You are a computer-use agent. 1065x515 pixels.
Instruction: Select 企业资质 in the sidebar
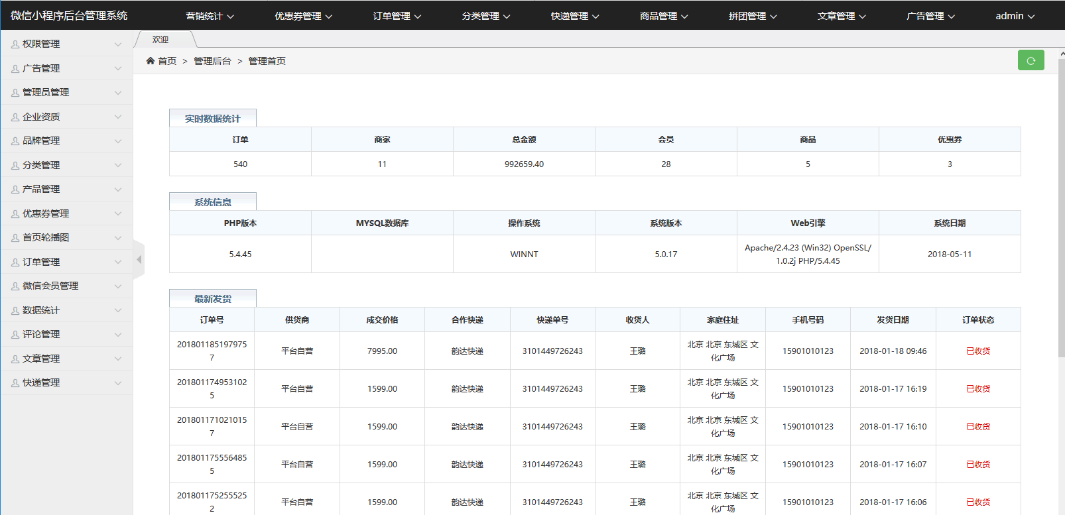coord(41,117)
